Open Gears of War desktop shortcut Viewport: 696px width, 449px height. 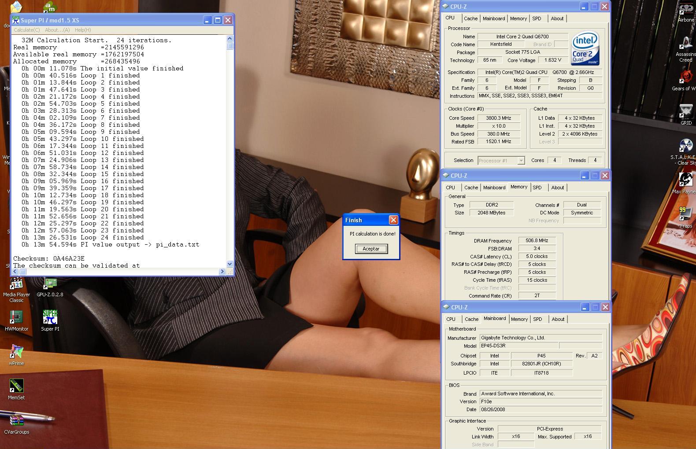685,80
